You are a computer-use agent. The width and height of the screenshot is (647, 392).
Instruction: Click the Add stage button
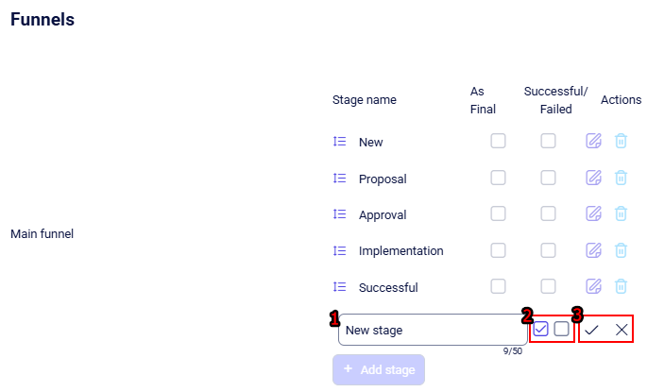pos(379,369)
